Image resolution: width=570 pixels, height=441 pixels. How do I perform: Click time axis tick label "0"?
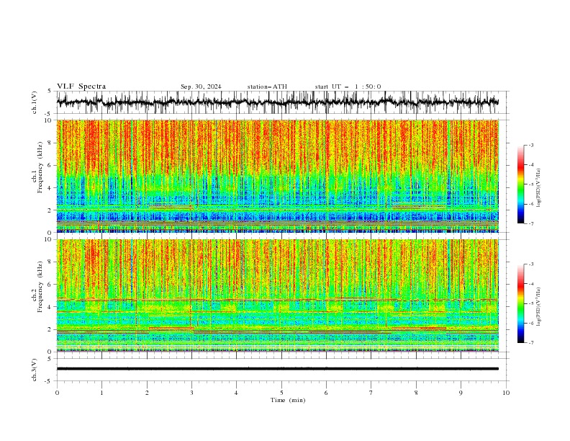click(x=57, y=393)
